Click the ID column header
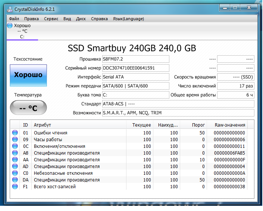 (25, 125)
